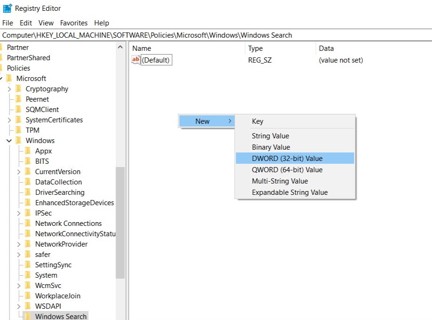Click the Policies folder icon

2,68
